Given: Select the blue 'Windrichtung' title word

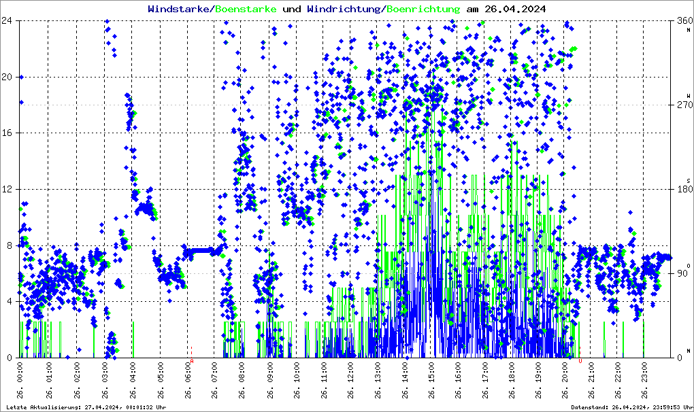Looking at the screenshot, I should coord(344,9).
